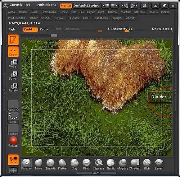Select the Move brush
This screenshot has width=180, height=177.
pos(39,164)
